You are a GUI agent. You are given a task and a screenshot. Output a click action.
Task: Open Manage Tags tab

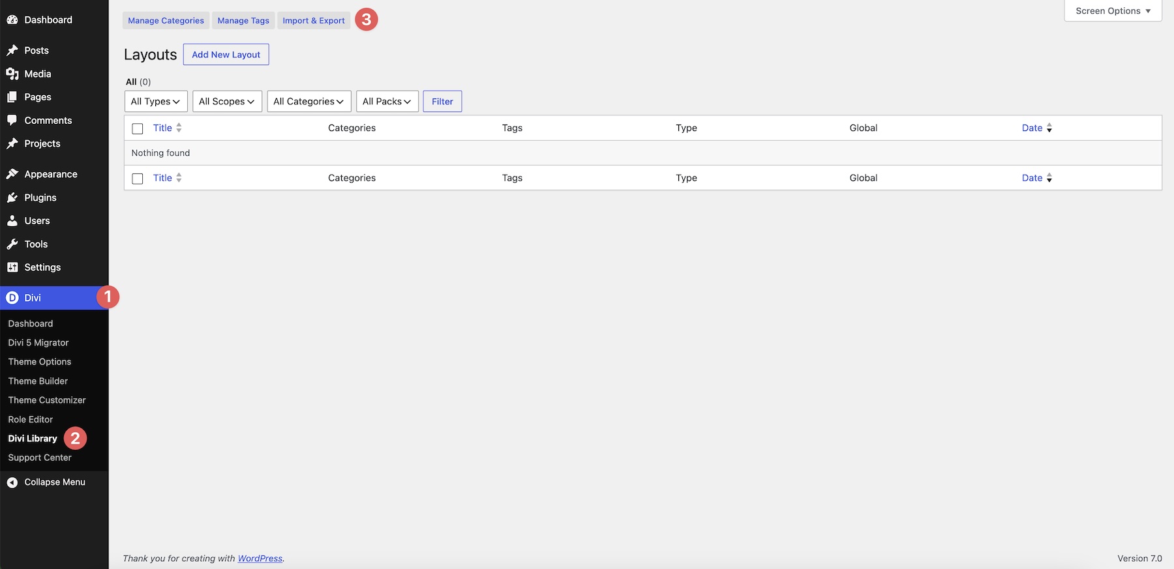coord(243,20)
